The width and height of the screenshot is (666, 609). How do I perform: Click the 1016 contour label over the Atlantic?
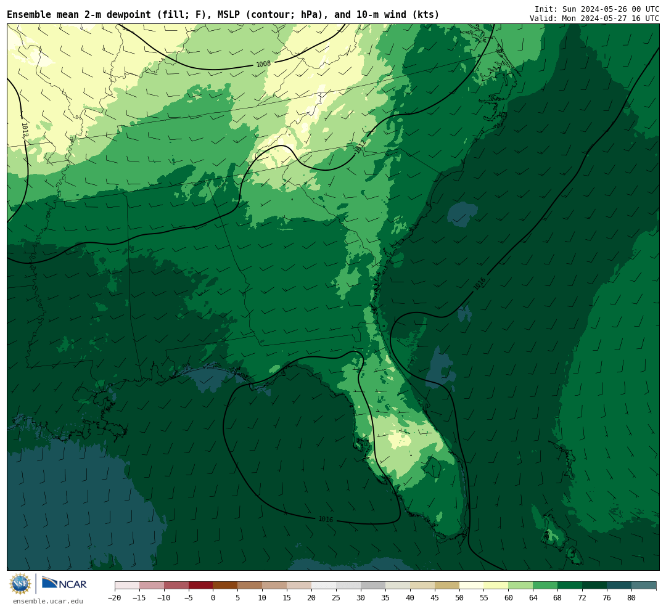[x=480, y=284]
